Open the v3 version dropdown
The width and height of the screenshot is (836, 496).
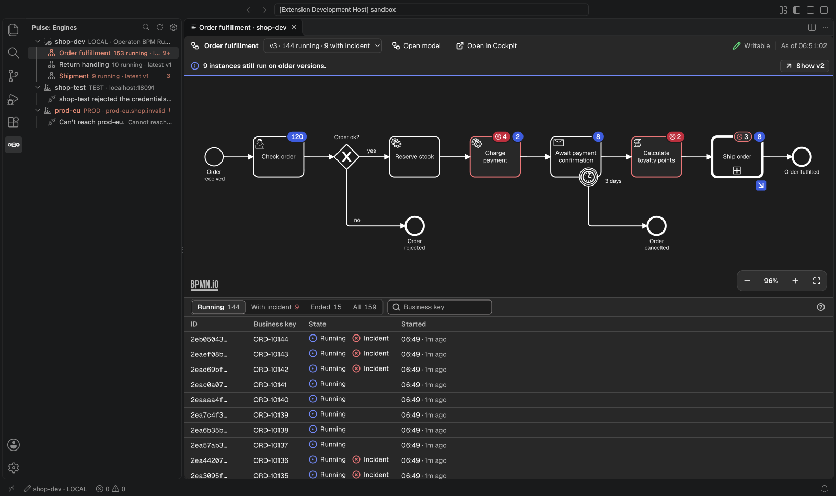tap(322, 46)
